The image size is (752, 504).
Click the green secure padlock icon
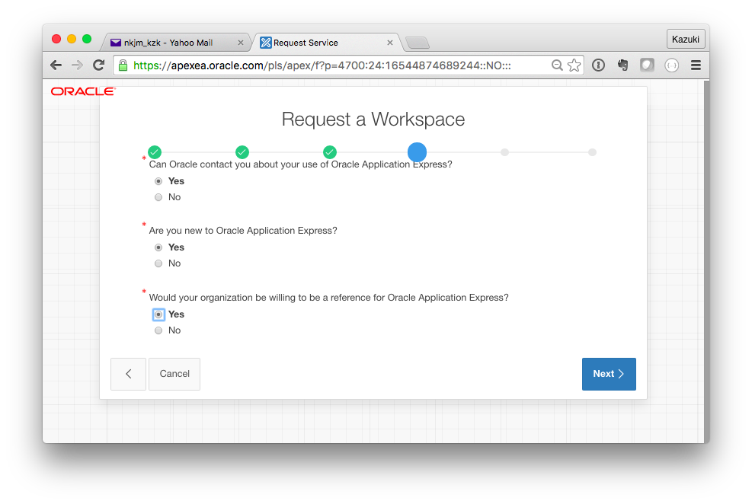[x=123, y=65]
